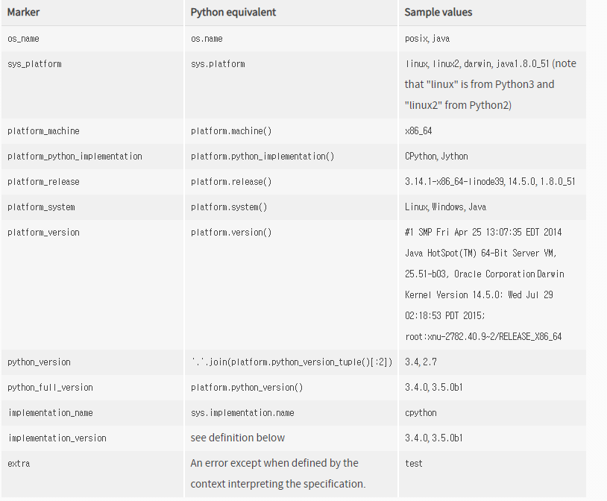Click the platform_version marker cell
The height and width of the screenshot is (501, 607).
click(43, 232)
